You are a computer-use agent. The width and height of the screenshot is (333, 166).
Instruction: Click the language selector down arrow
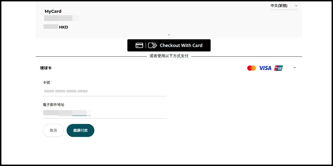pos(296,6)
